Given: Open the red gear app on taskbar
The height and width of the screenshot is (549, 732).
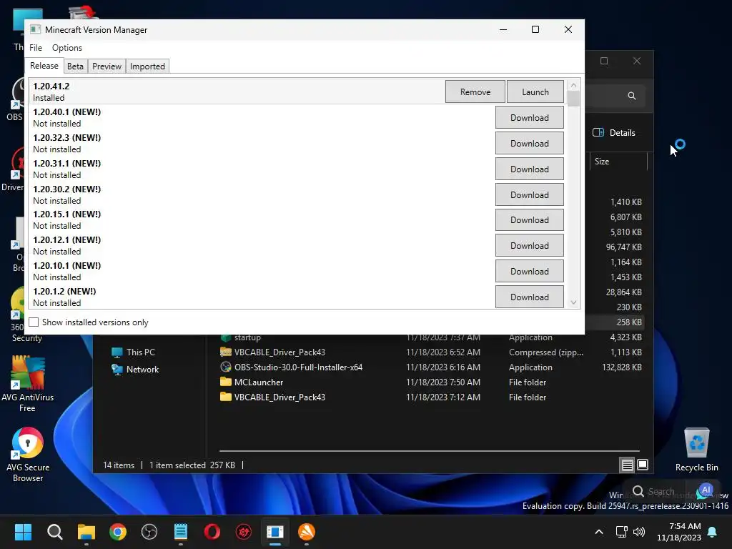Looking at the screenshot, I should click(x=244, y=532).
